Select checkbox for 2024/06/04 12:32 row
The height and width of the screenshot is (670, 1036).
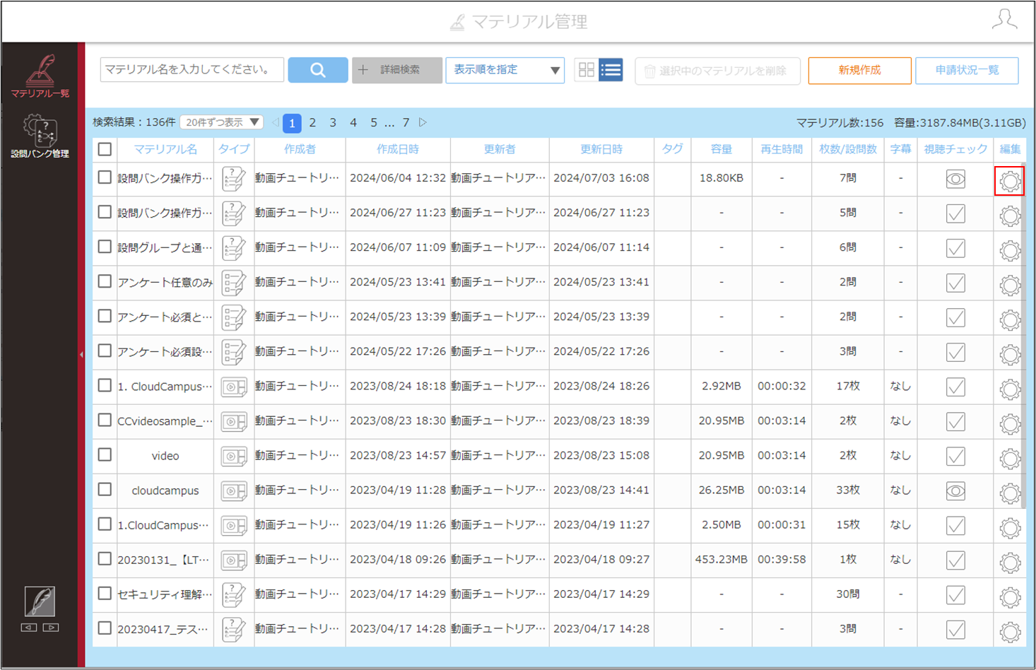105,177
